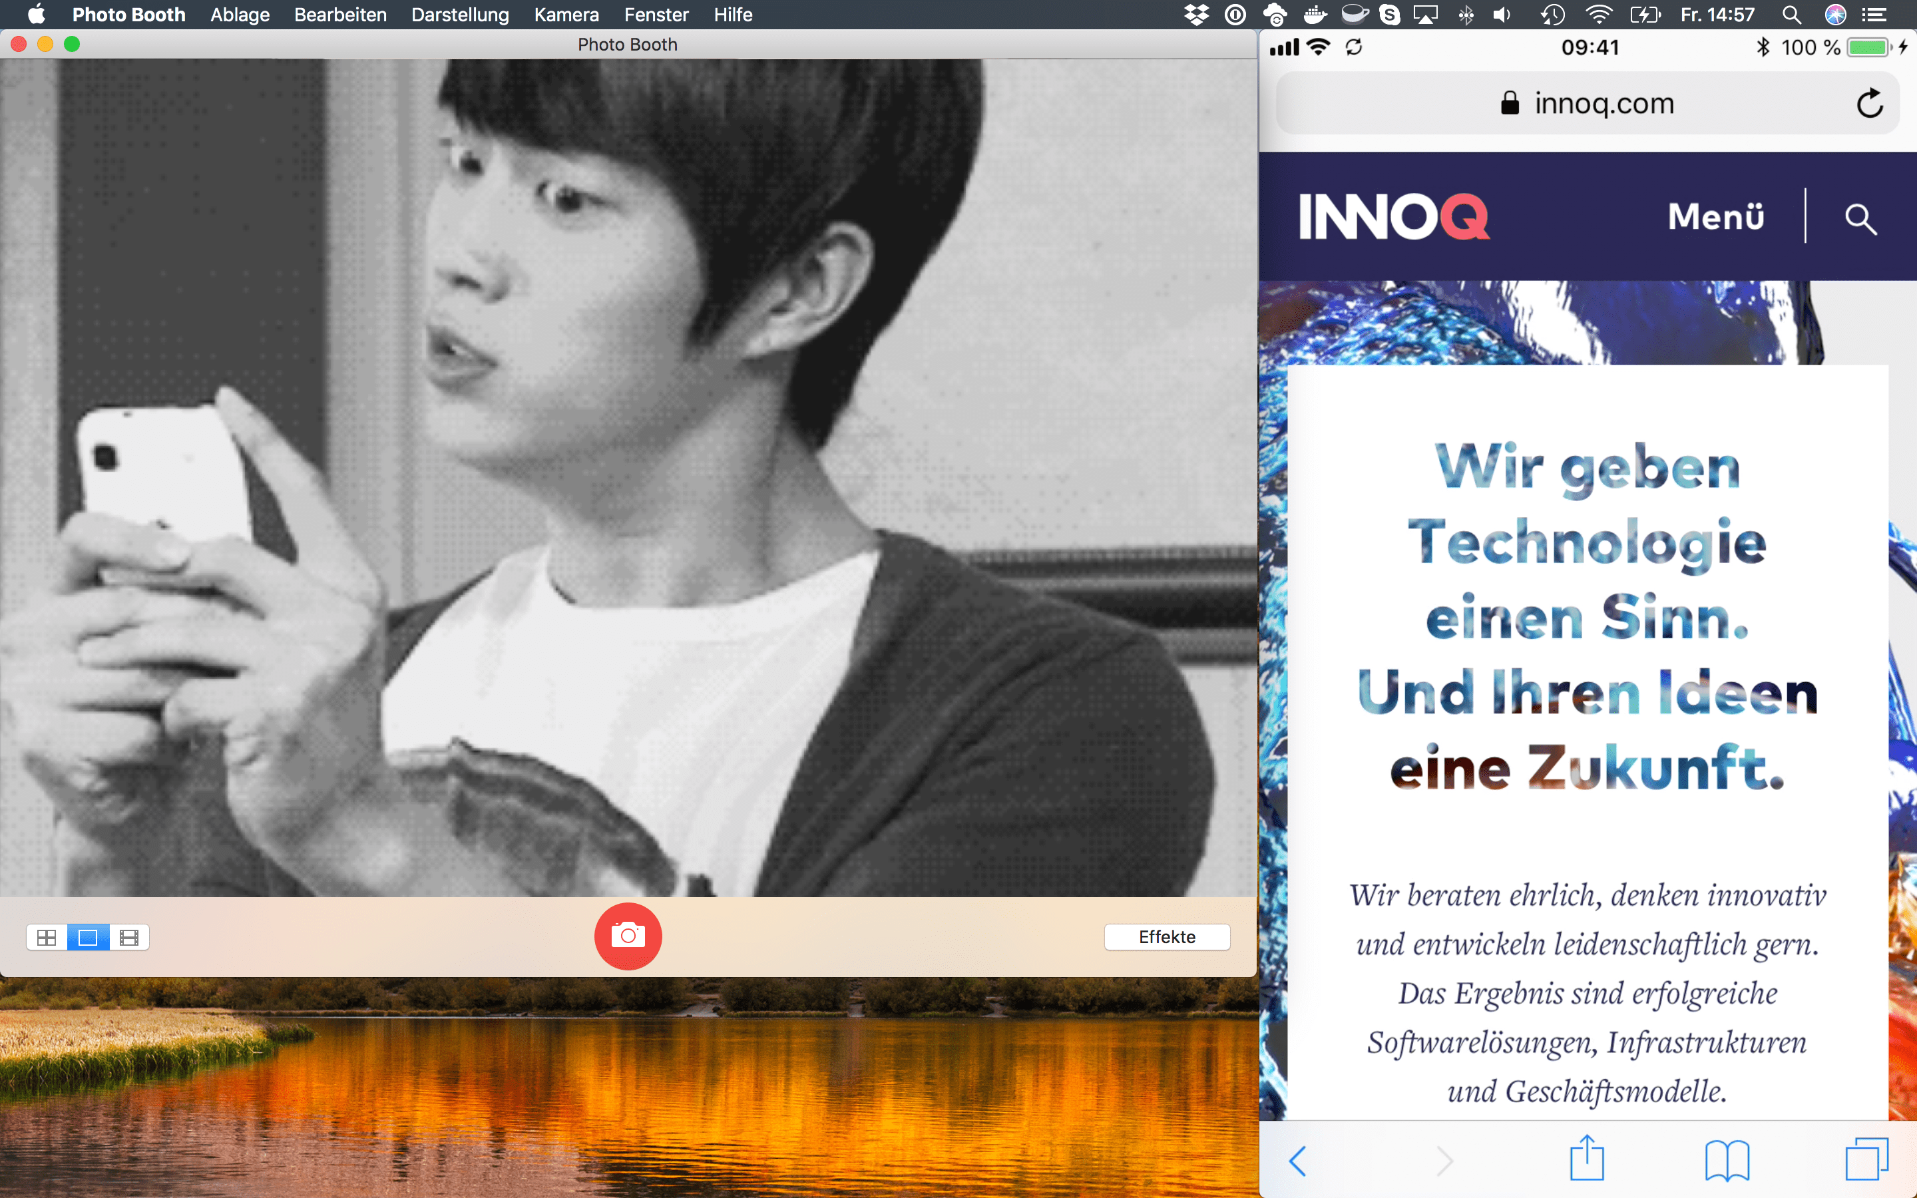
Task: Open the Ablage menu
Action: (240, 14)
